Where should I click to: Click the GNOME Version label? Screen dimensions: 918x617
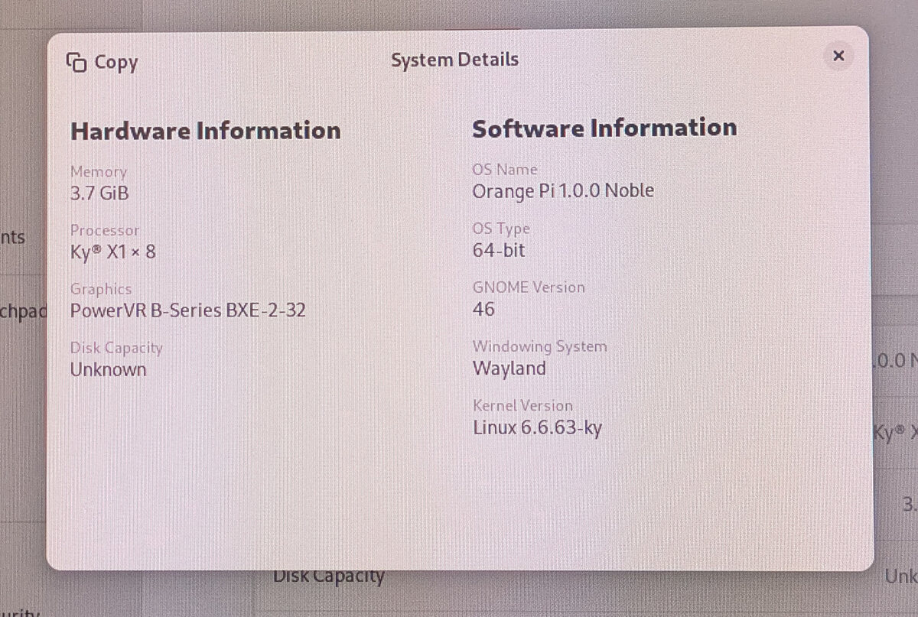(528, 287)
